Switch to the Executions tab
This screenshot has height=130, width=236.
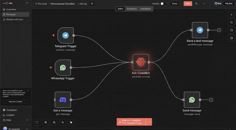point(132,9)
